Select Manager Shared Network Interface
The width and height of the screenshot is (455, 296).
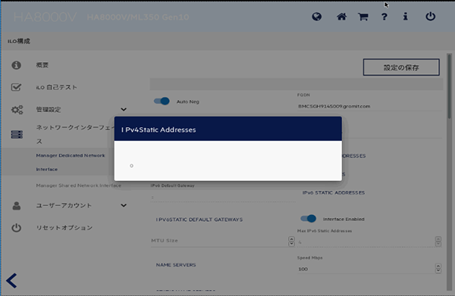[79, 185]
